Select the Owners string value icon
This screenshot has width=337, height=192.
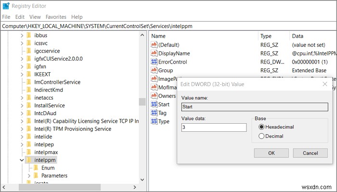coord(154,96)
